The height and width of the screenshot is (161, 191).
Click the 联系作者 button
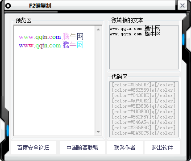point(125,148)
